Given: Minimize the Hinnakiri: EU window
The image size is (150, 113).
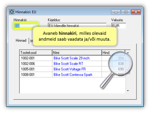Looking at the screenshot, I should 116,12.
